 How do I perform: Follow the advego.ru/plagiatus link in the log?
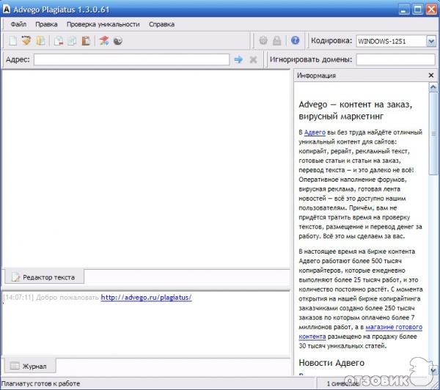coord(146,298)
